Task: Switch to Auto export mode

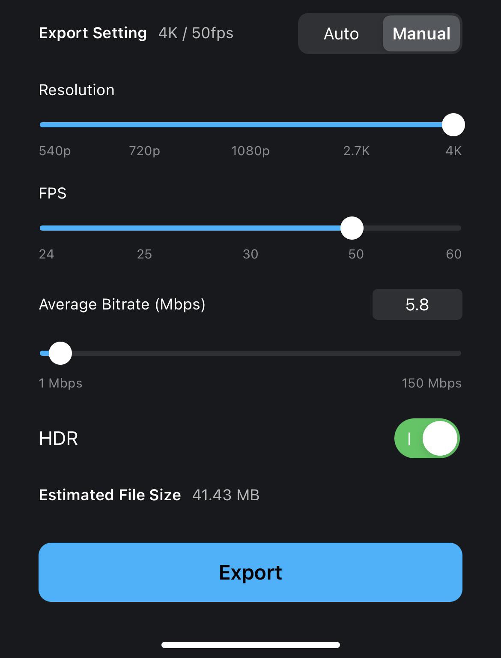Action: 341,33
